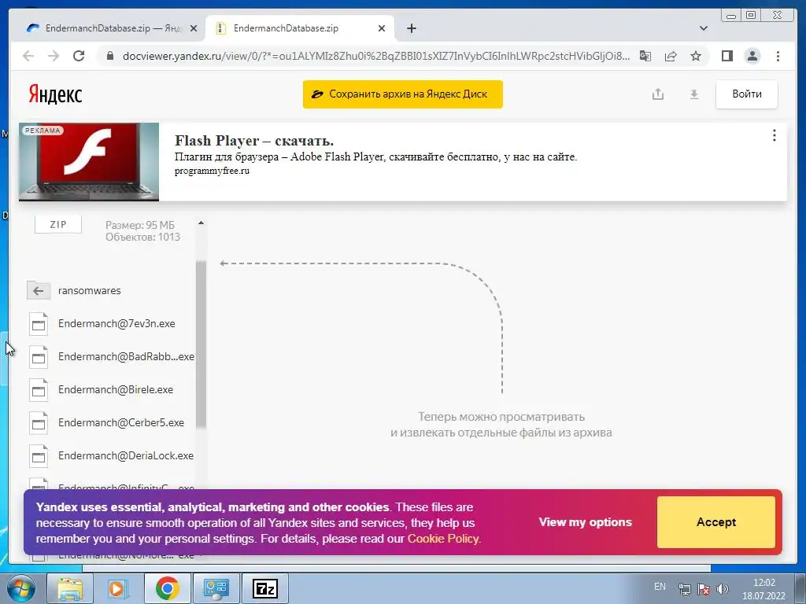
Task: Click the download archive icon
Action: coord(694,94)
